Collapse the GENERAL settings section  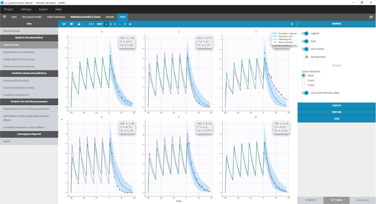coord(337,24)
